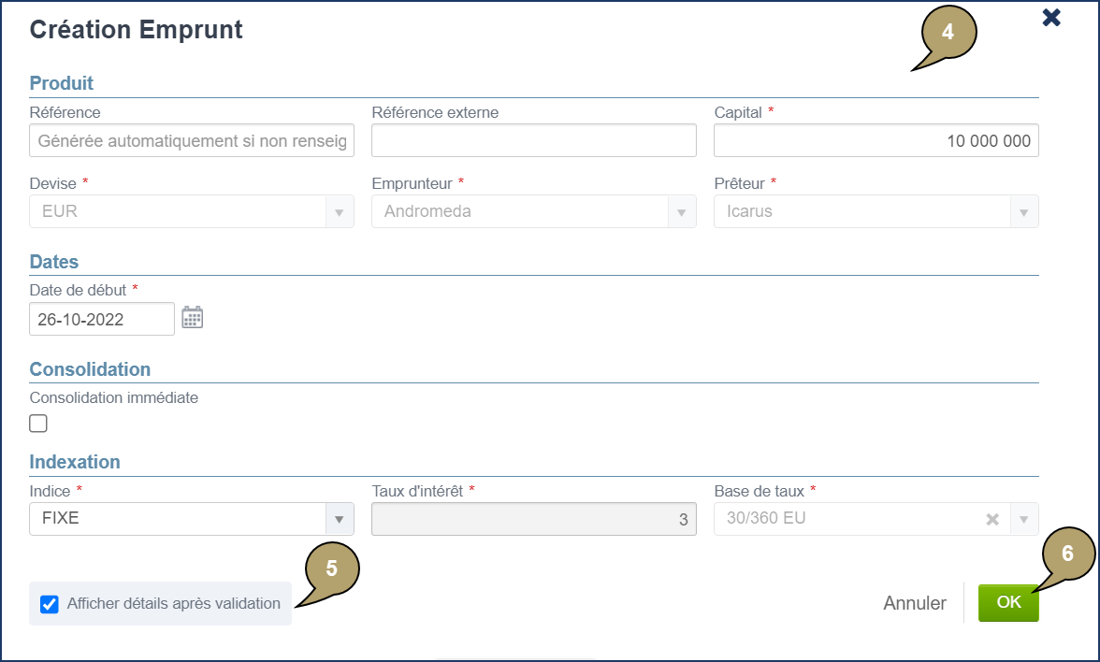1100x662 pixels.
Task: Click callout marker number 4
Action: (948, 32)
